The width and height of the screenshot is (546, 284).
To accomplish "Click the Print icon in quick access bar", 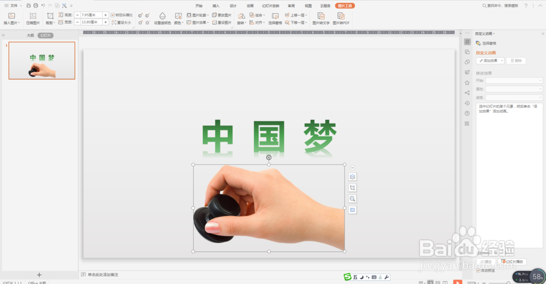I will (x=35, y=5).
